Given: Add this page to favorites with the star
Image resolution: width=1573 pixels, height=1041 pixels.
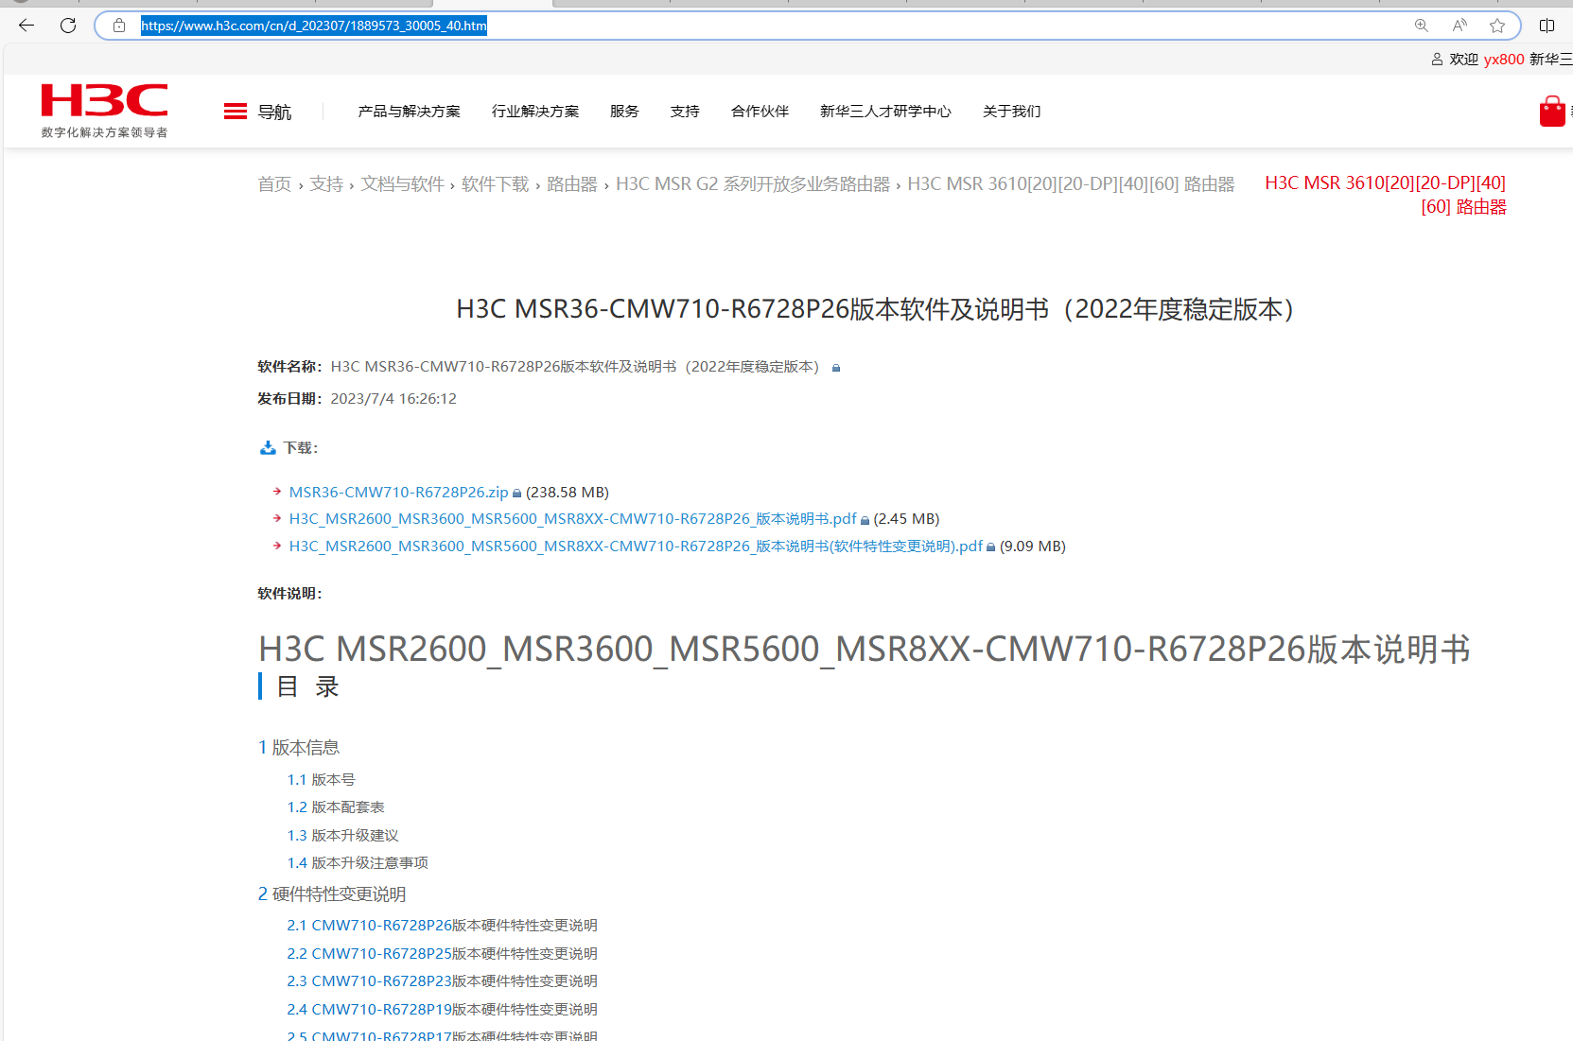Looking at the screenshot, I should [1497, 26].
